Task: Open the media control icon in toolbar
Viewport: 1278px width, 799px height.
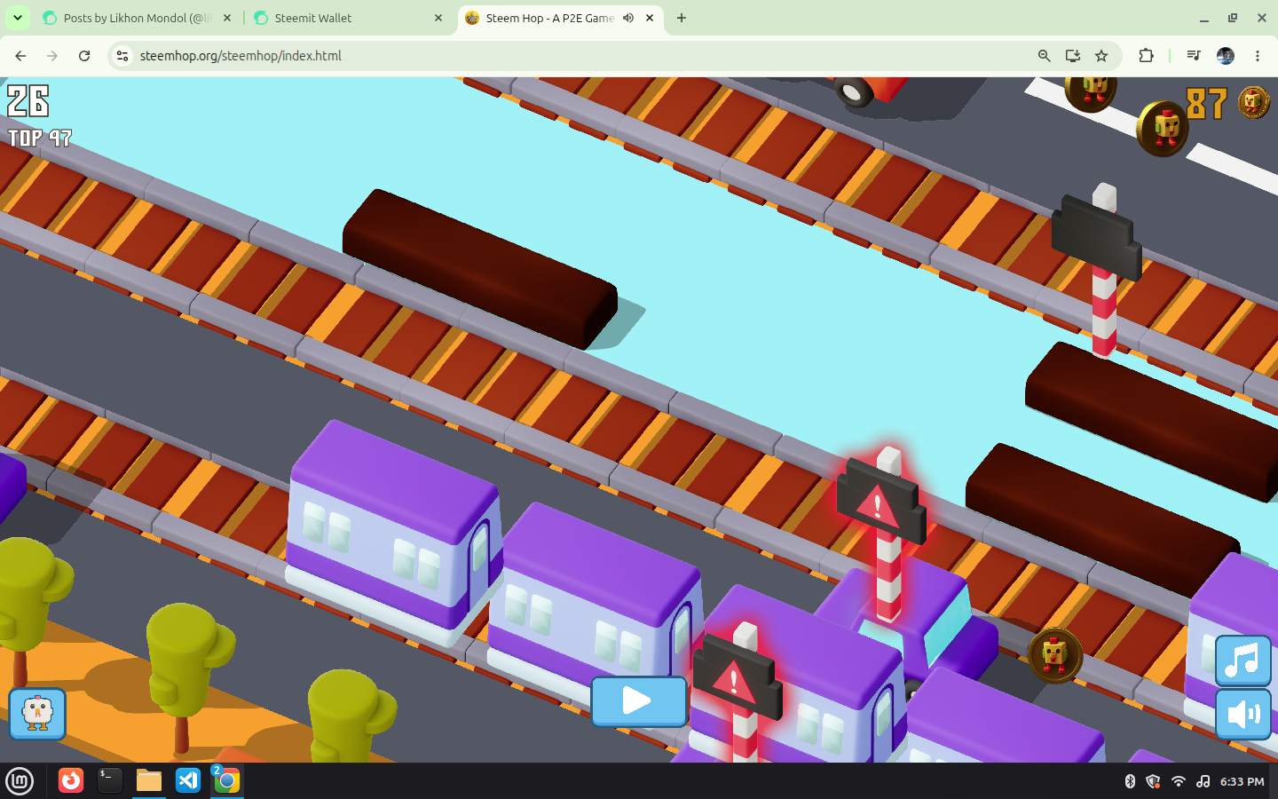Action: coord(1194,56)
